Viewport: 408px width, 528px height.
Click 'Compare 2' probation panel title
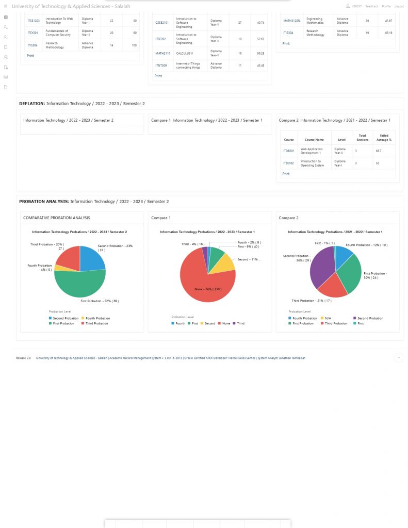[x=288, y=218]
